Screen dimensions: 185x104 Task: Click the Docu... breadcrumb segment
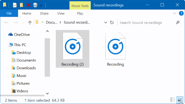point(52,22)
